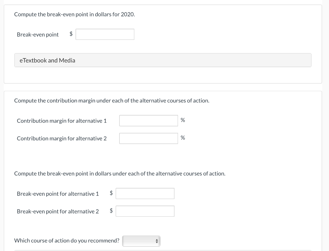Image resolution: width=329 pixels, height=251 pixels.
Task: Focus the Contribution margin for alternative 1 field
Action: coord(148,121)
